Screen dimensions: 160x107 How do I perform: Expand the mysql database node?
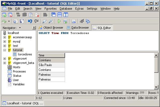(x=5, y=42)
